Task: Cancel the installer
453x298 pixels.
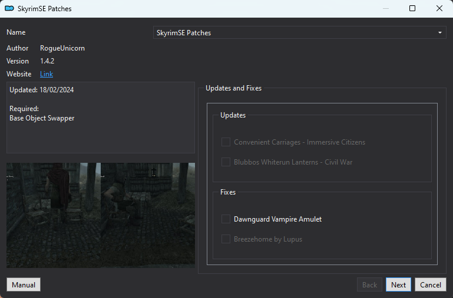Action: tap(431, 284)
